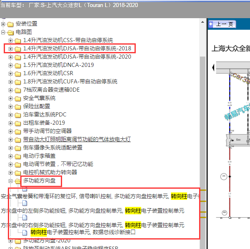This screenshot has width=250, height=249.
Task: Select the 倒车摄像头系统适配装置 item
Action: [53, 148]
